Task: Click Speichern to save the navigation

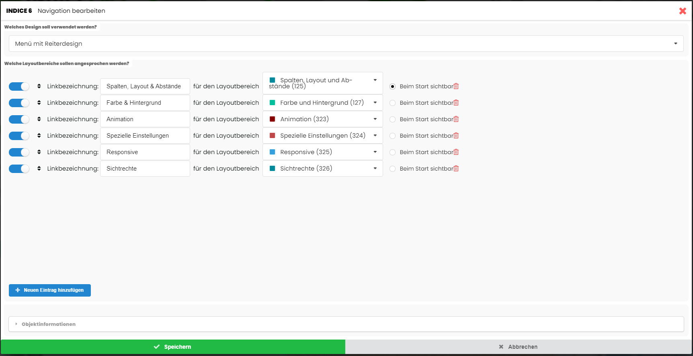Action: click(x=173, y=347)
